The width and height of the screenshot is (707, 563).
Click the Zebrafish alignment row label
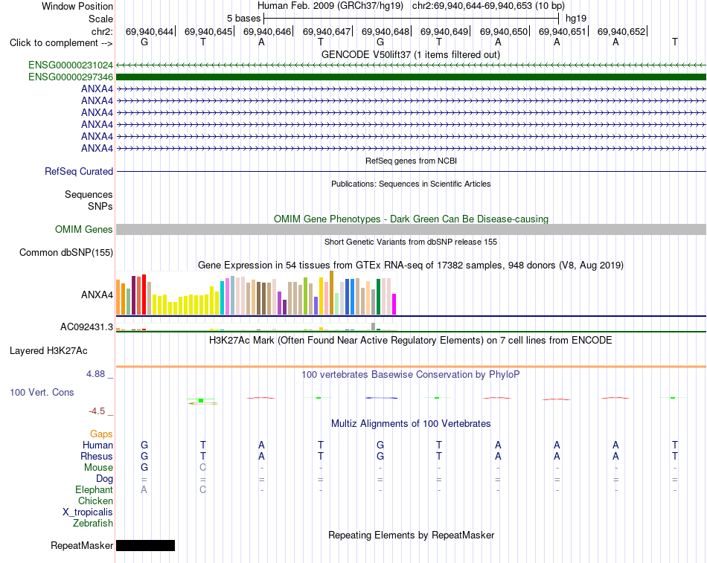[93, 524]
